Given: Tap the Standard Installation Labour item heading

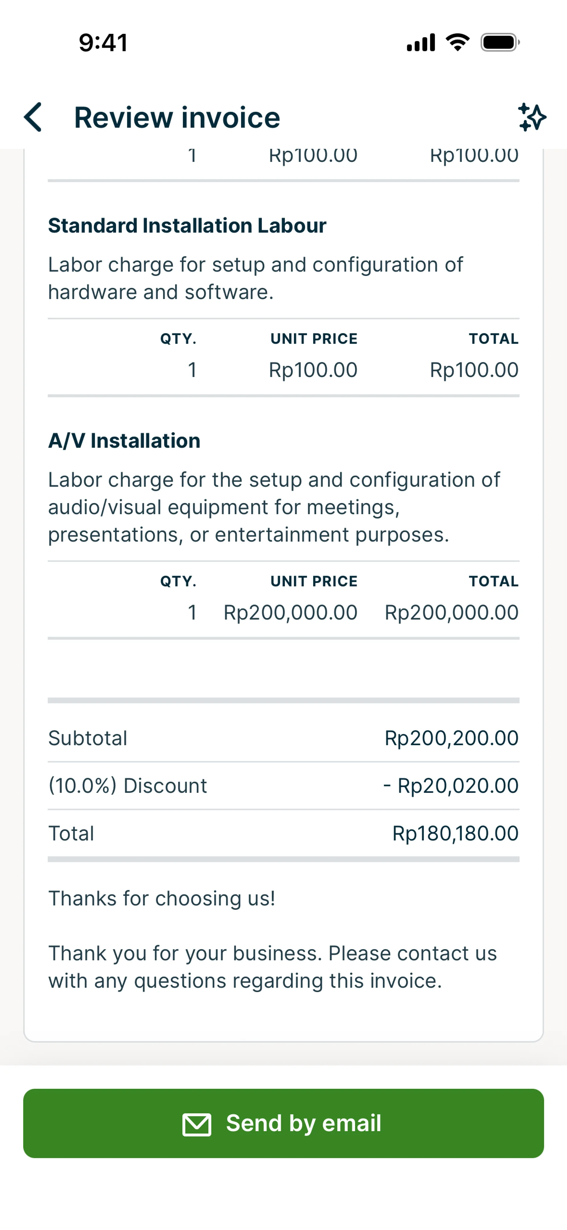Looking at the screenshot, I should tap(187, 226).
